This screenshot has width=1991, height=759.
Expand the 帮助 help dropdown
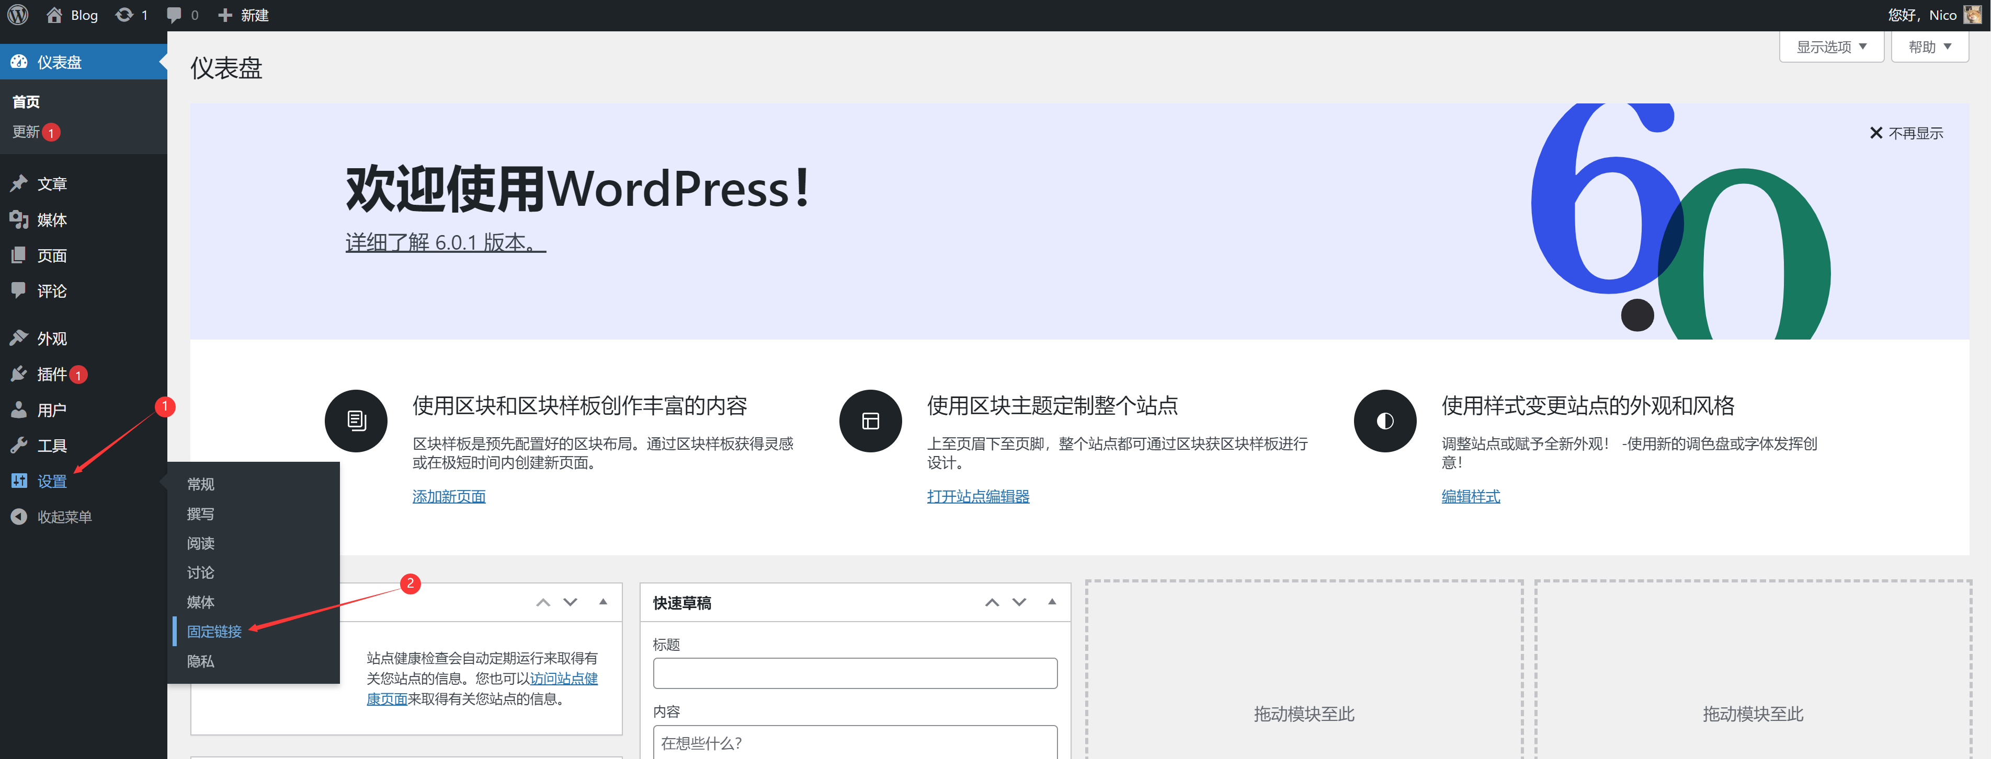tap(1929, 47)
